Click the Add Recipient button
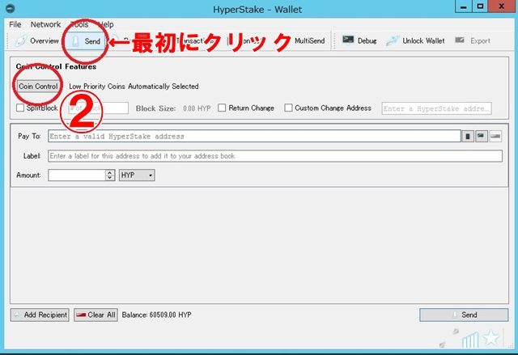 tap(40, 315)
